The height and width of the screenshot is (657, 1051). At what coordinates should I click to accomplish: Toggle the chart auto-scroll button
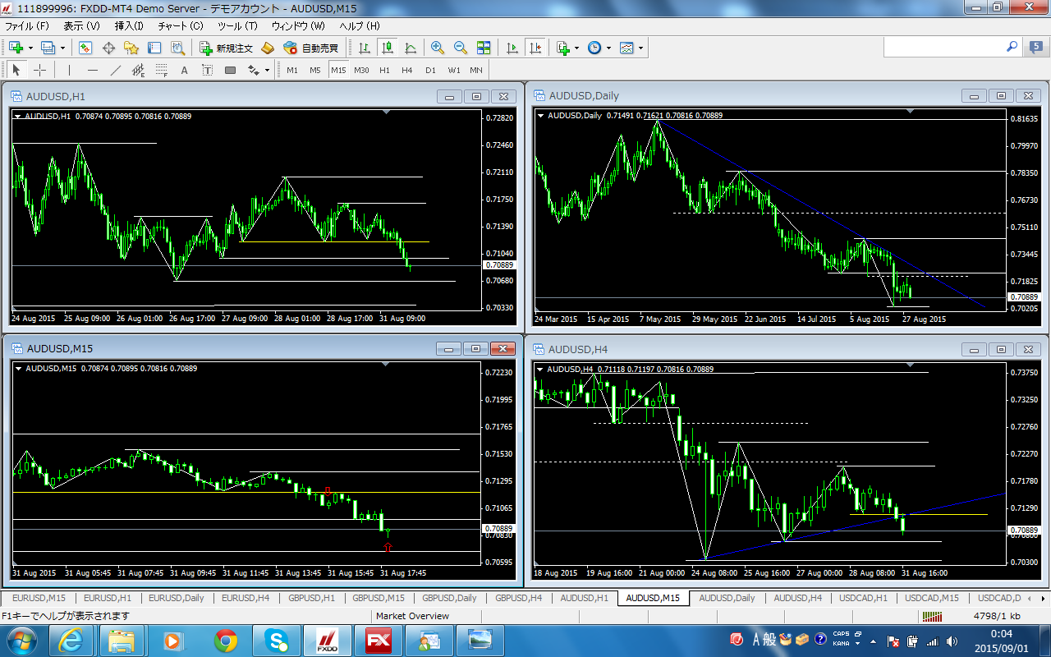tap(513, 48)
